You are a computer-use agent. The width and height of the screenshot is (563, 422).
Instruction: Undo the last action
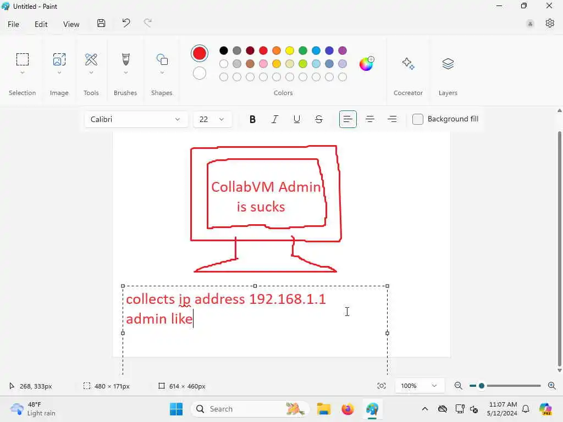(x=126, y=23)
